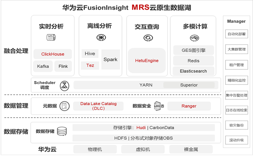Click the metadata document icon
253x156 pixels.
click(x=64, y=106)
